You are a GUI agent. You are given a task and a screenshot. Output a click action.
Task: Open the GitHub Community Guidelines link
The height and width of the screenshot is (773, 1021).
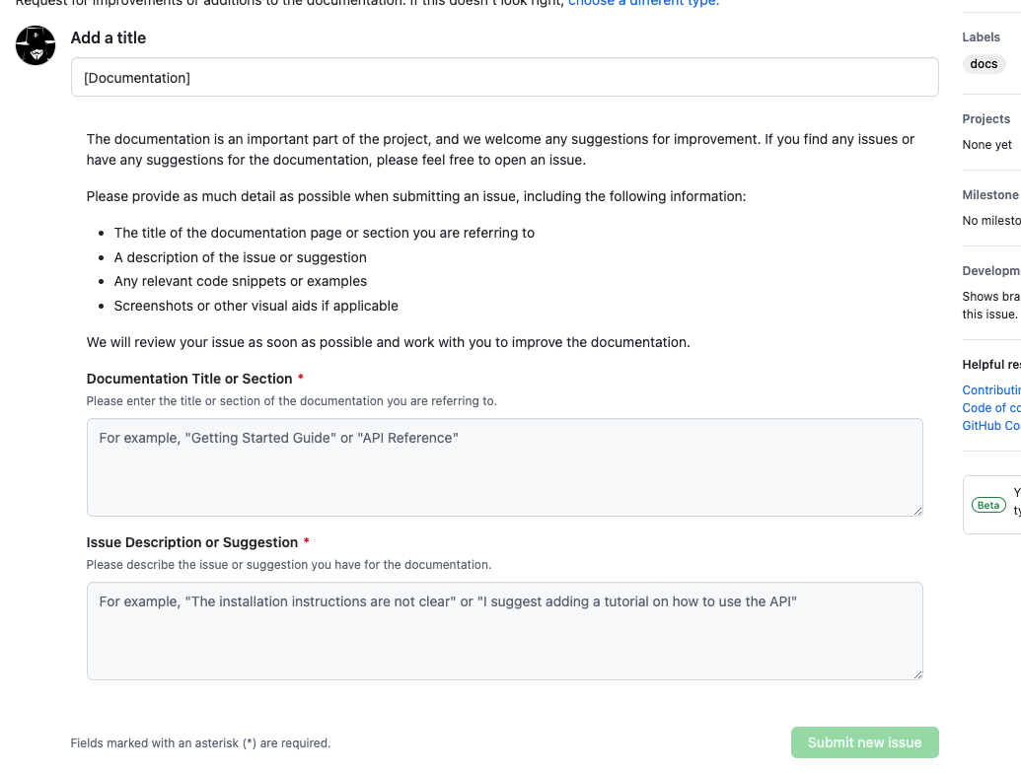tap(991, 426)
